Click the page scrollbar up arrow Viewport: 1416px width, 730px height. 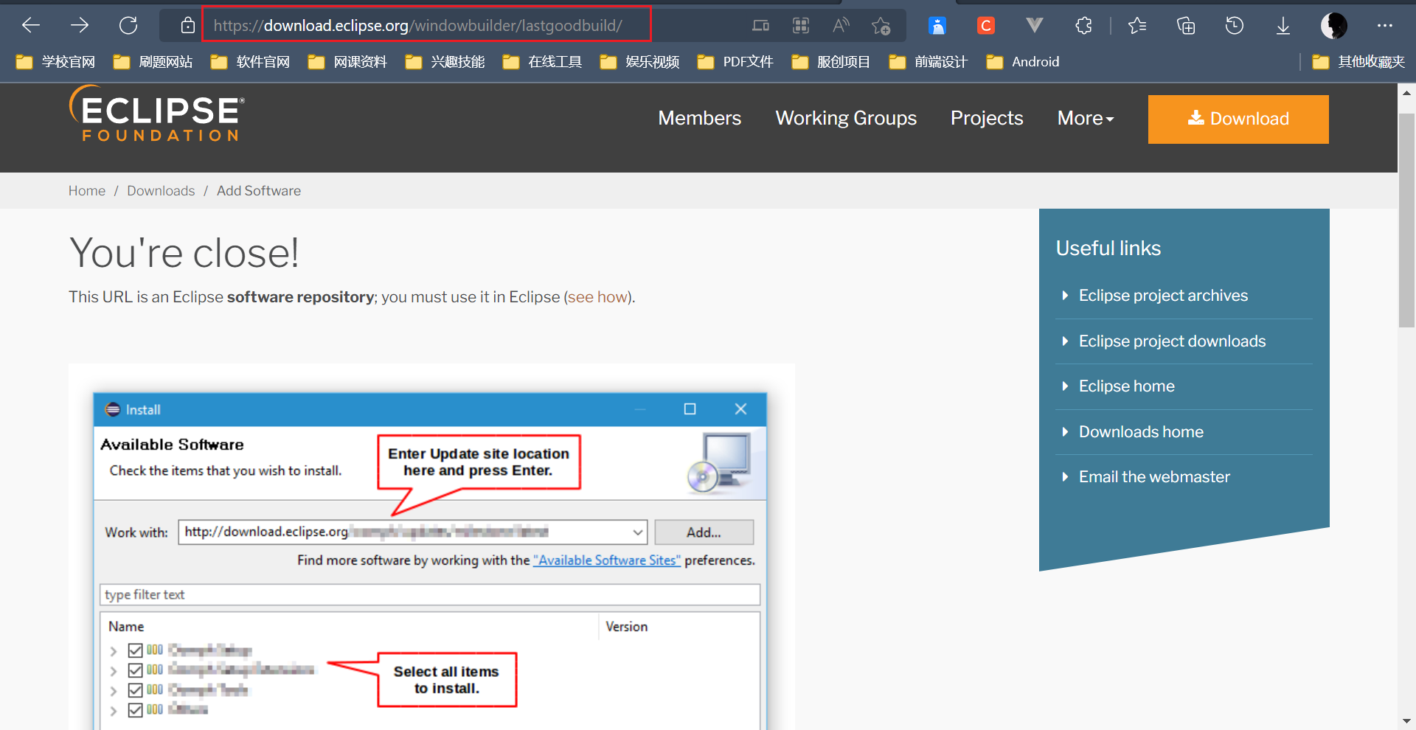1406,93
